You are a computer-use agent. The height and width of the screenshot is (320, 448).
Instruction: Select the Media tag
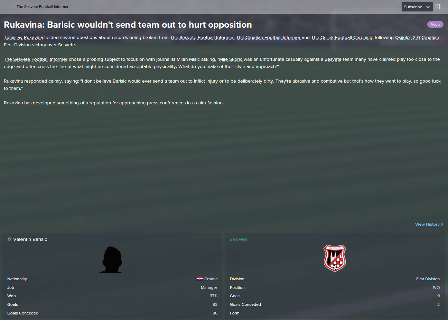[x=435, y=25]
